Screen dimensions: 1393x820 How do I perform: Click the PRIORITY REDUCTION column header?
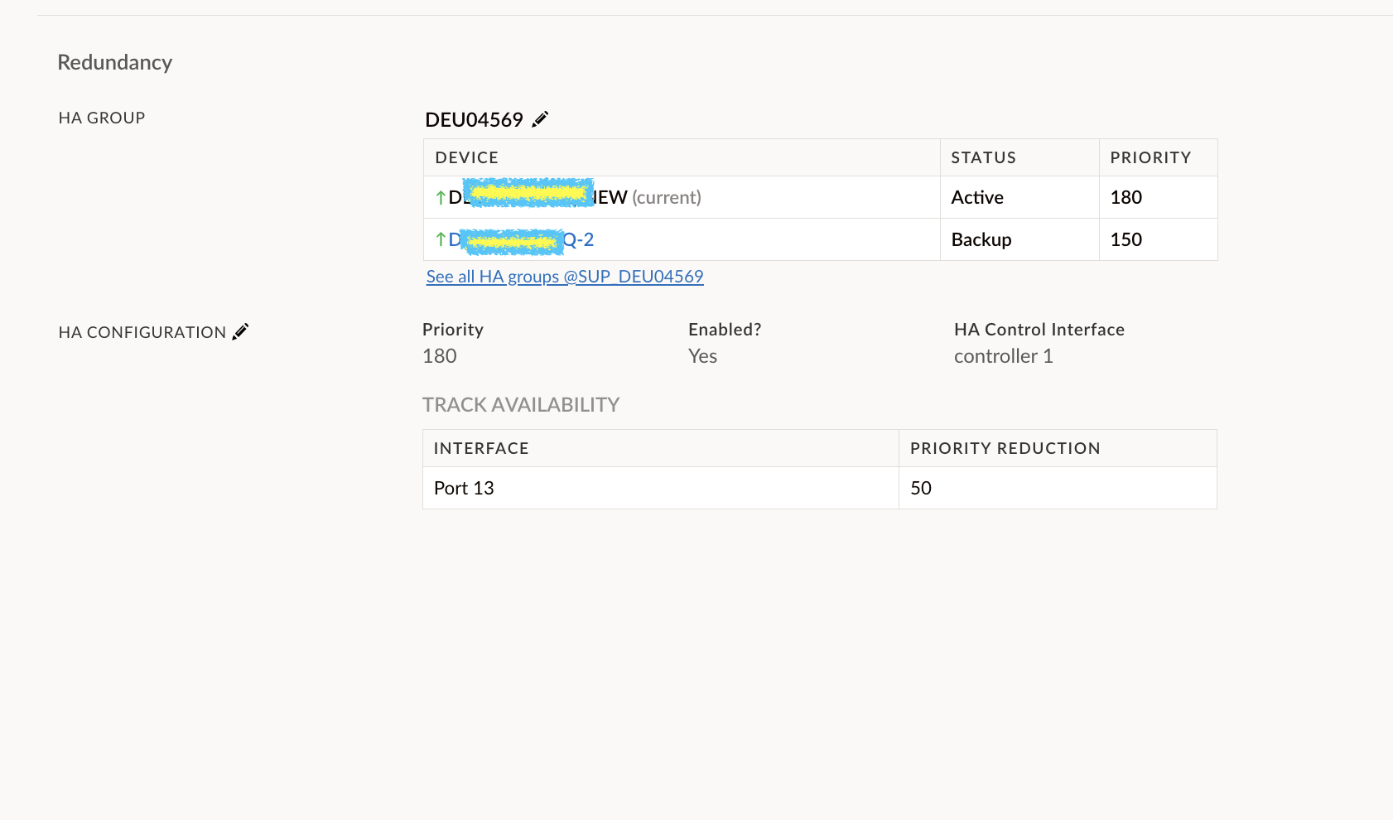pyautogui.click(x=1005, y=448)
